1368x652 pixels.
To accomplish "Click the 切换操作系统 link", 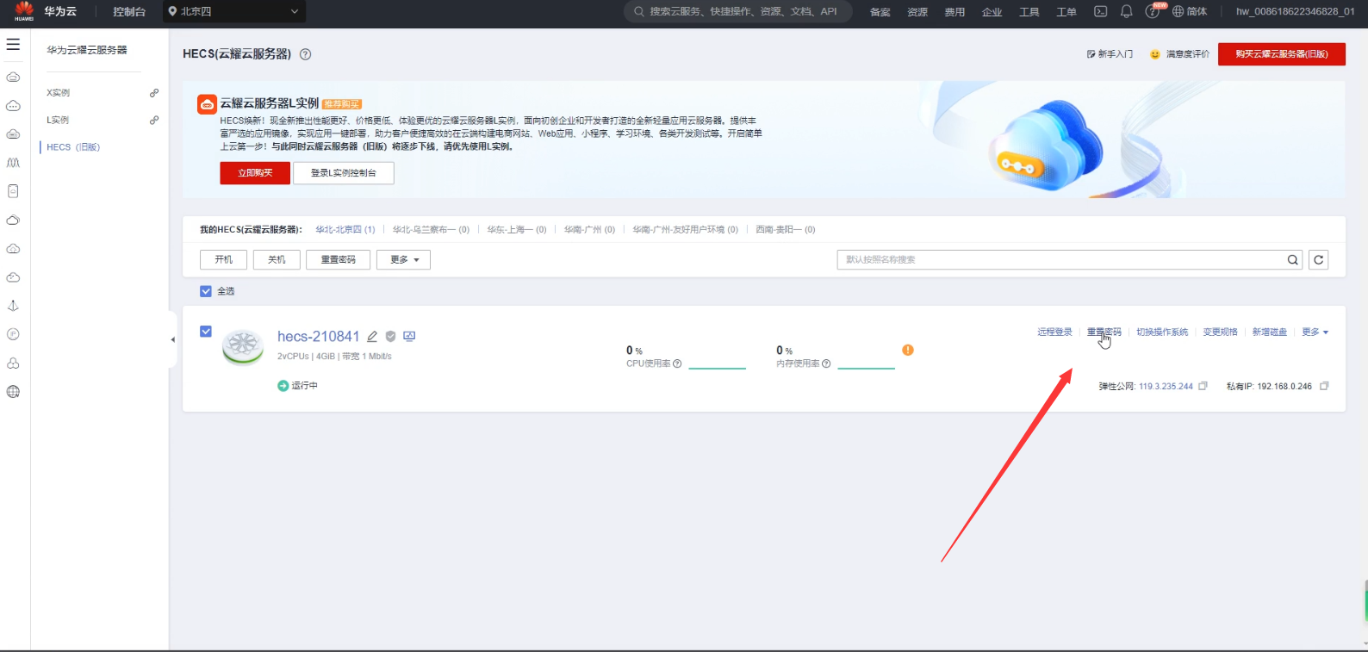I will pos(1162,332).
